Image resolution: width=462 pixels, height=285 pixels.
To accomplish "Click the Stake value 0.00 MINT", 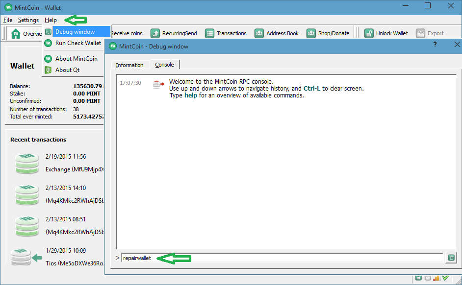I will pos(87,94).
